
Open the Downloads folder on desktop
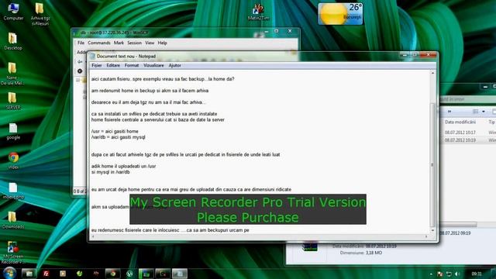click(x=13, y=220)
